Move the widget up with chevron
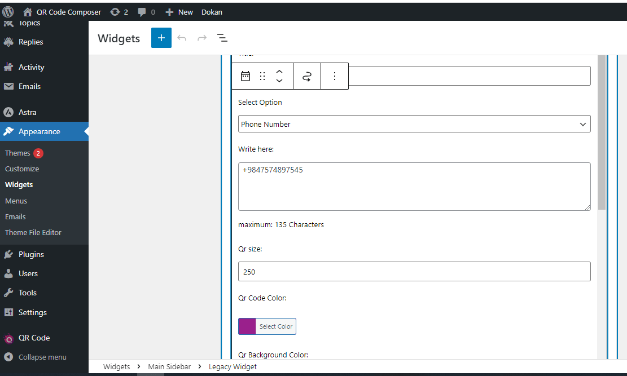 pyautogui.click(x=279, y=72)
